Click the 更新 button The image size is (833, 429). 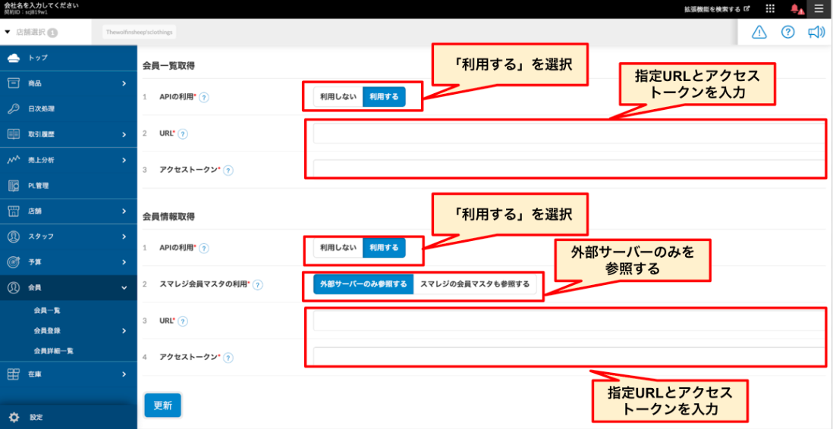click(x=162, y=406)
